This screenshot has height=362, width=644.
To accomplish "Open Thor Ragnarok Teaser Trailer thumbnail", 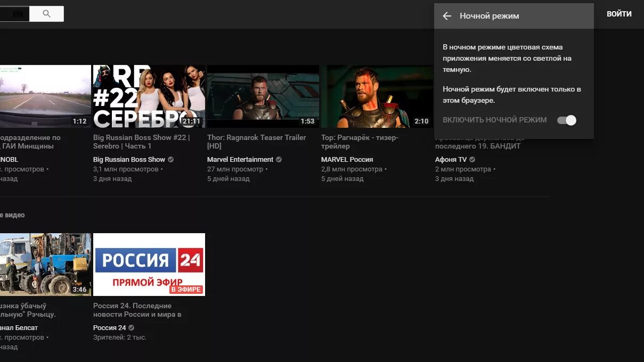I will click(263, 96).
